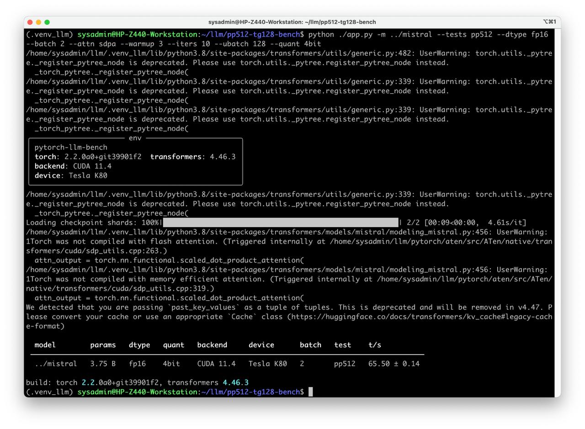Click the 'build: torch 2.2.0a0+git39901f2' line
This screenshot has height=429, width=585.
click(x=93, y=382)
